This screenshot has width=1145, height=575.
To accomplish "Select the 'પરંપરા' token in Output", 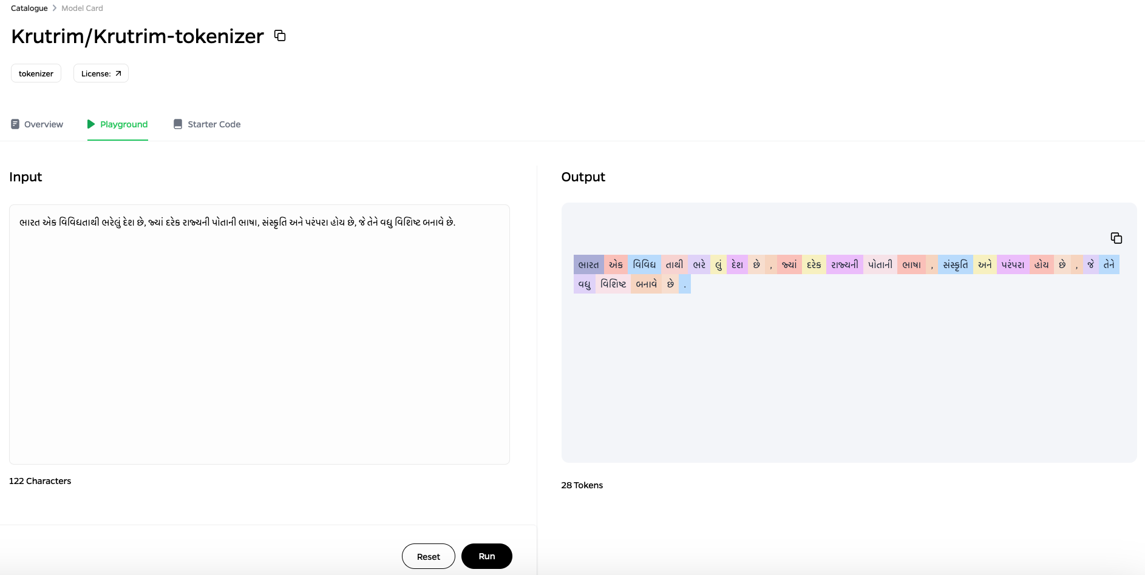I will tap(1013, 264).
